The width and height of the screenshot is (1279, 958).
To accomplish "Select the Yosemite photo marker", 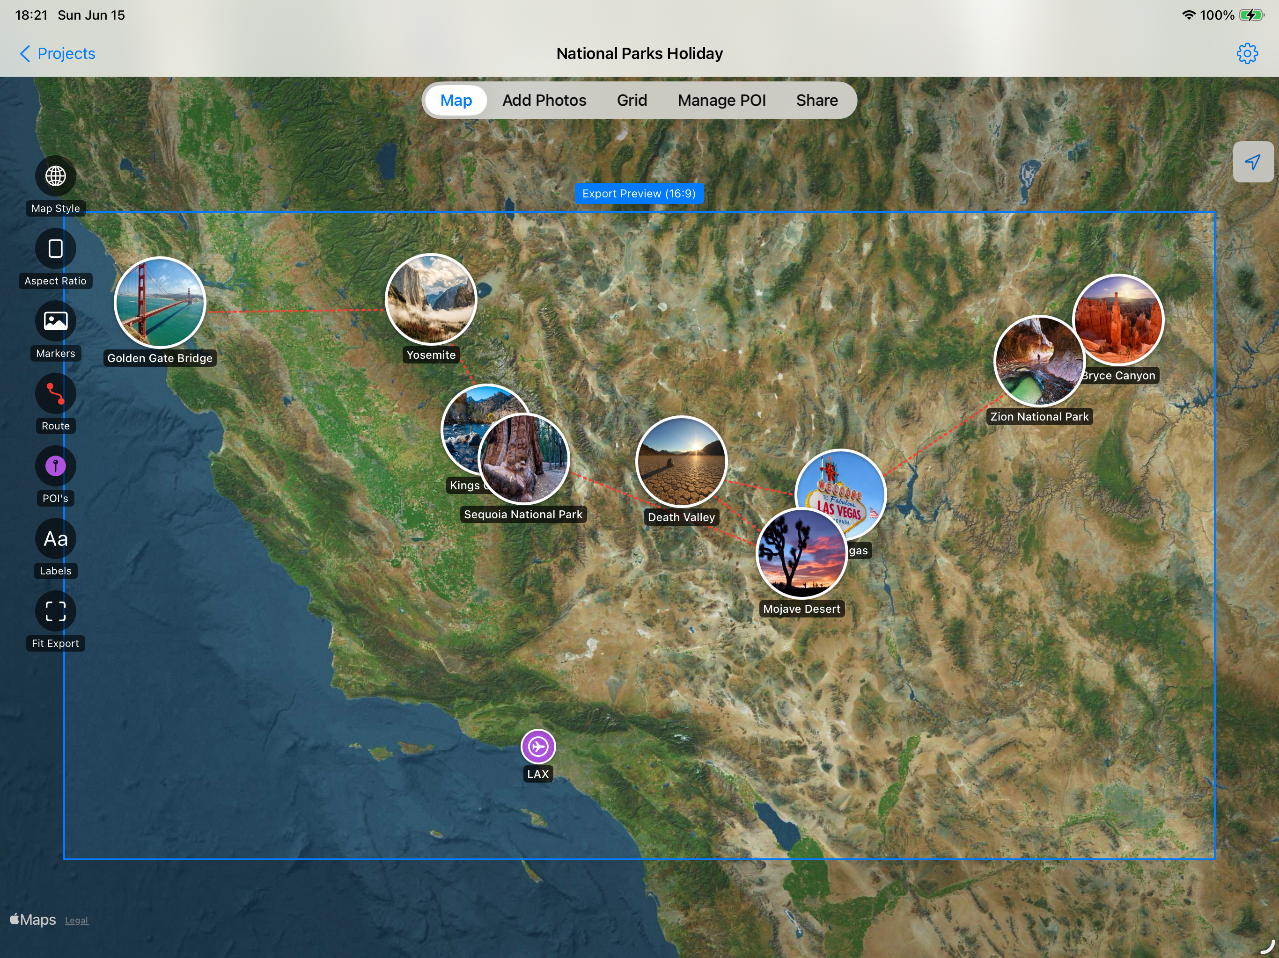I will click(x=430, y=299).
